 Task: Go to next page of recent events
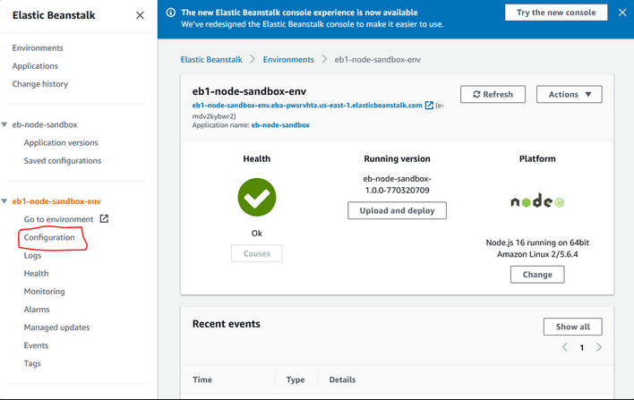(x=599, y=347)
